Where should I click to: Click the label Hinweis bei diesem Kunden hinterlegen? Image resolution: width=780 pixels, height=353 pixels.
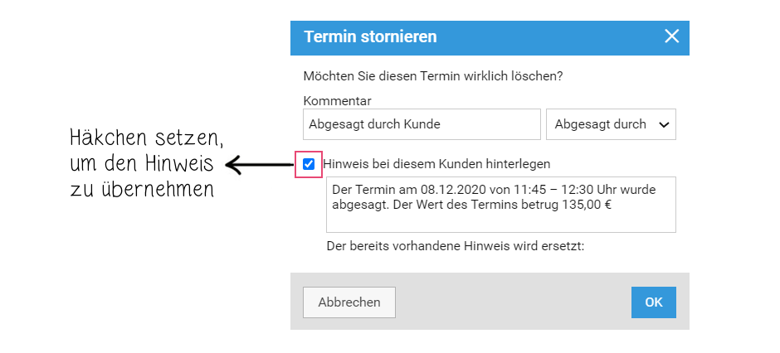click(436, 164)
